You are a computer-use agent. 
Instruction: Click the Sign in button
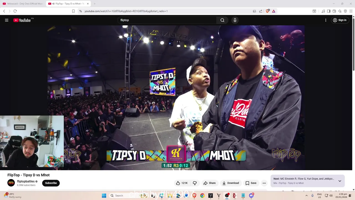pyautogui.click(x=340, y=20)
